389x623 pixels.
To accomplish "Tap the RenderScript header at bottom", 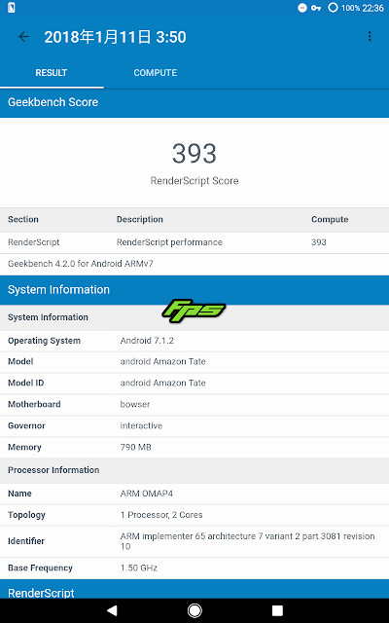I will (x=194, y=589).
